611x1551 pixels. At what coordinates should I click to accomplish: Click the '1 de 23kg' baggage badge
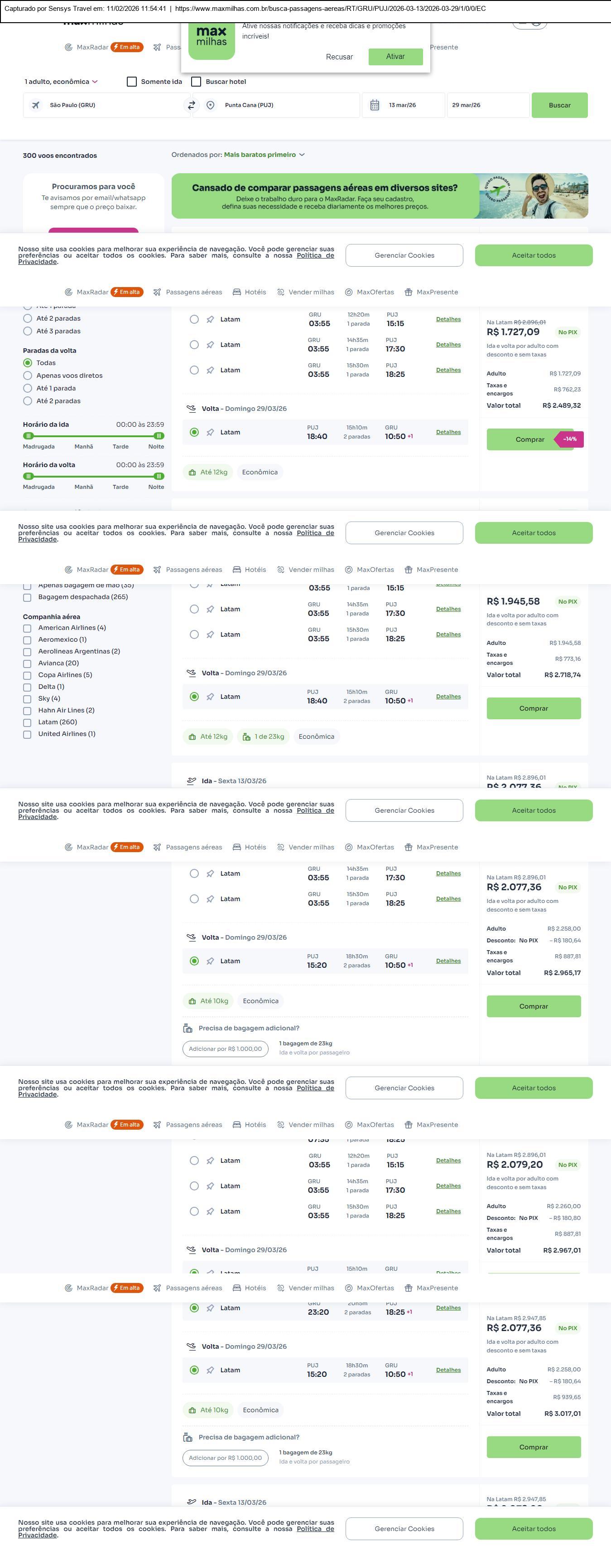point(264,736)
